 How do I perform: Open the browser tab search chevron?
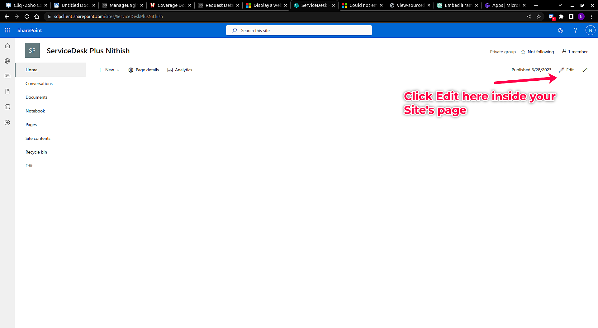tap(560, 5)
